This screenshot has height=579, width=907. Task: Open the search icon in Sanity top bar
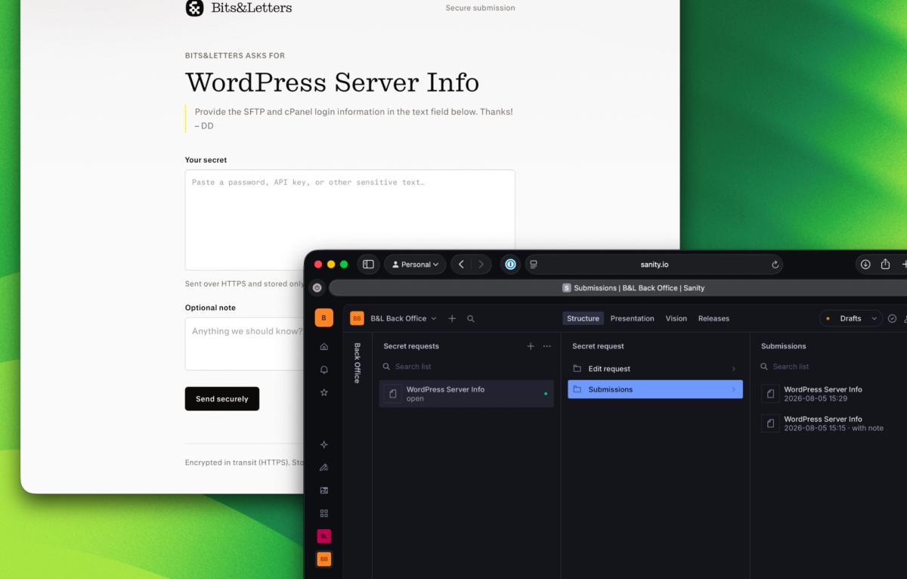(471, 318)
